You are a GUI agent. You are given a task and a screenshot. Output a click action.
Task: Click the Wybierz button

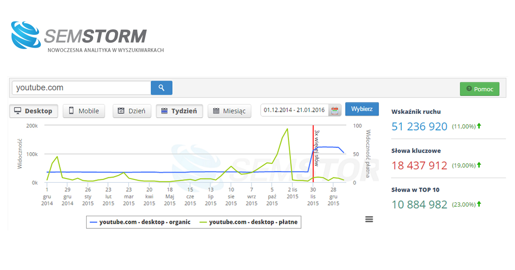(362, 109)
